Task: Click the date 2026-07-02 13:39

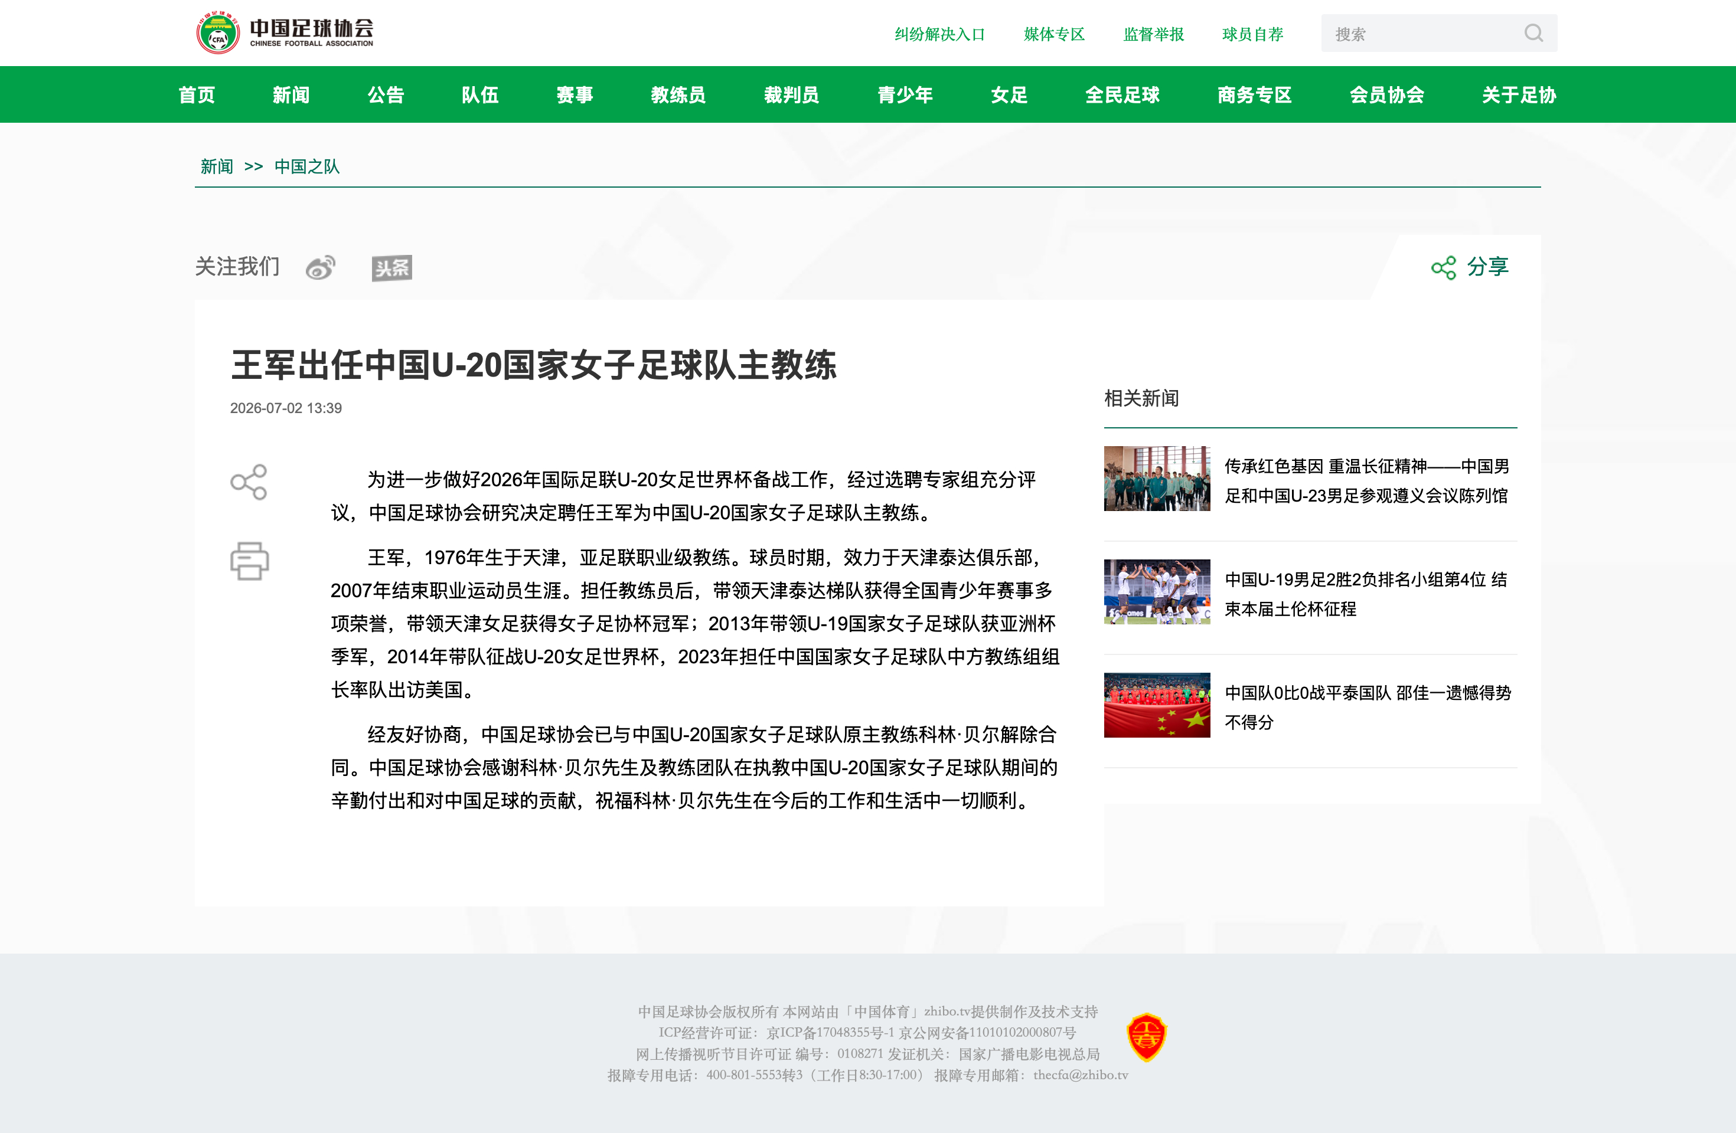Action: [286, 408]
